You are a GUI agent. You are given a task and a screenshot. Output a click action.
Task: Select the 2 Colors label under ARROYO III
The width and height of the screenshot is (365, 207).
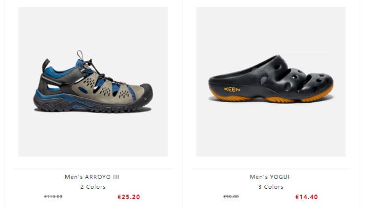[93, 187]
